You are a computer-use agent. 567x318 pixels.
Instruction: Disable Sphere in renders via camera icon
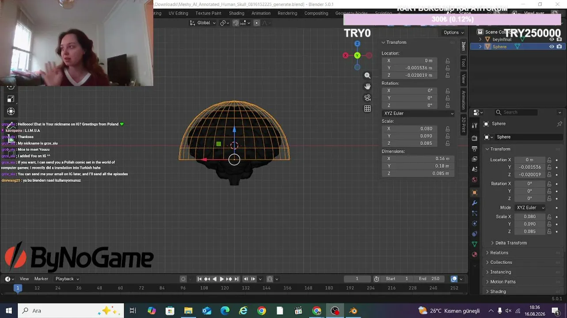pyautogui.click(x=559, y=46)
